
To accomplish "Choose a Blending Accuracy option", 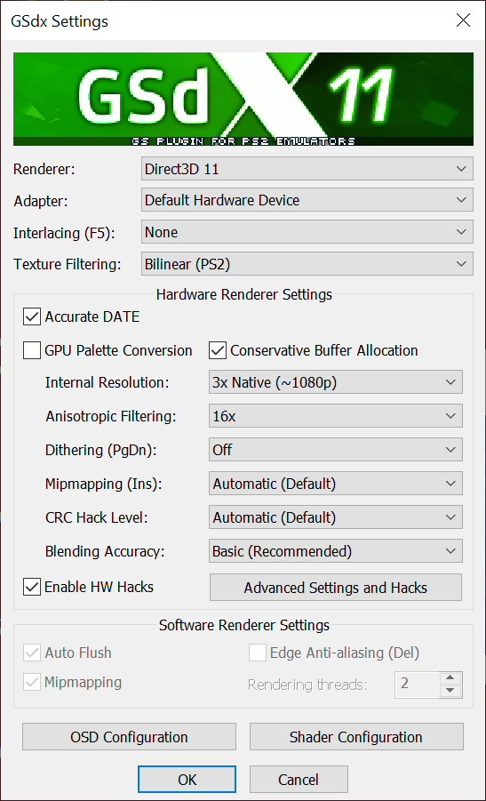I will click(336, 551).
